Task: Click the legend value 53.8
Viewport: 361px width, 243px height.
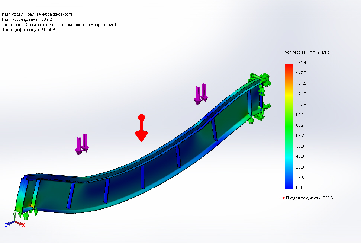Action: (300, 146)
